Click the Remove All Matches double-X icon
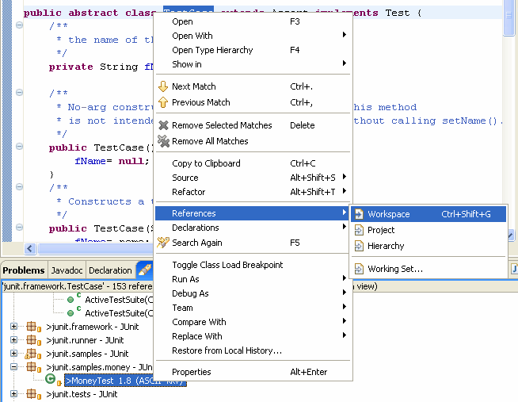 click(x=163, y=141)
